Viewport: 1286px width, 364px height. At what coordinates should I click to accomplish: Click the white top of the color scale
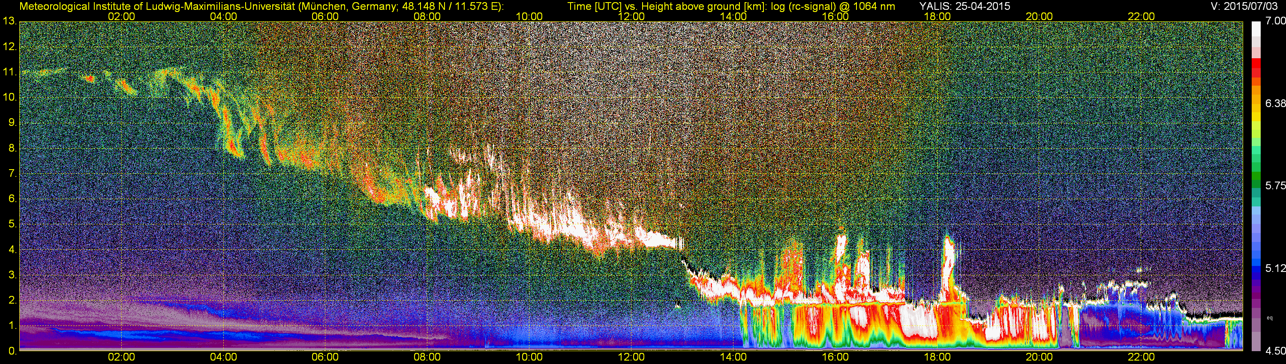(x=1257, y=29)
